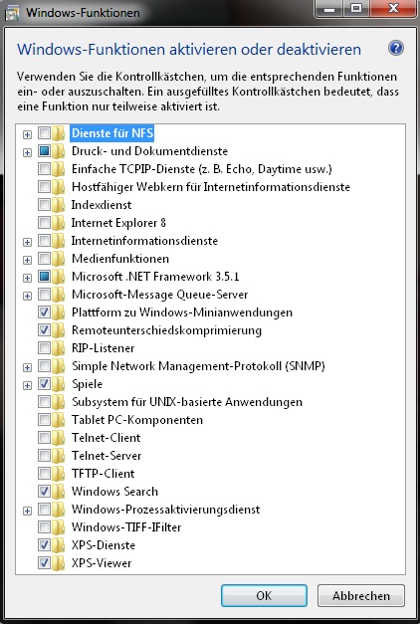Image resolution: width=420 pixels, height=624 pixels.
Task: Enable Windows-TIFF-IFilter checkbox
Action: click(x=44, y=526)
